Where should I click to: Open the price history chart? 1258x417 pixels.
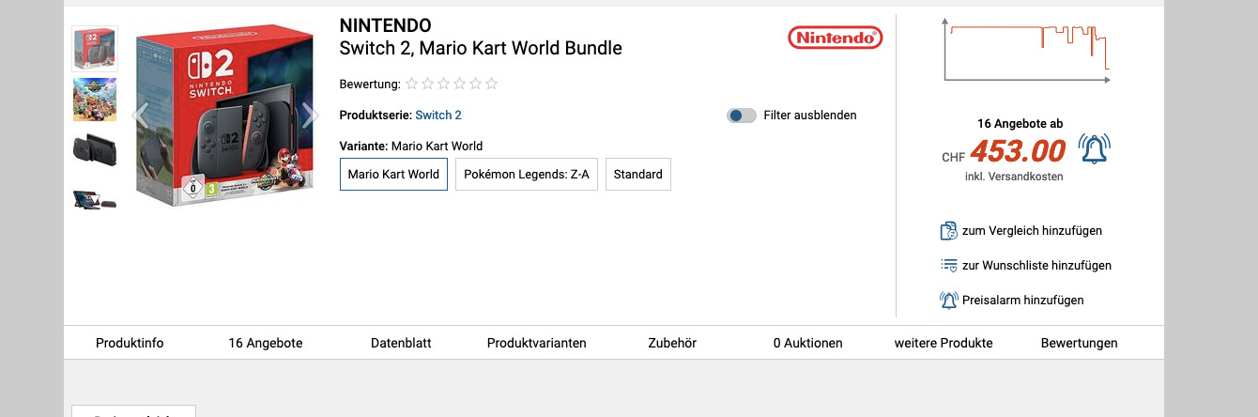(x=1027, y=51)
